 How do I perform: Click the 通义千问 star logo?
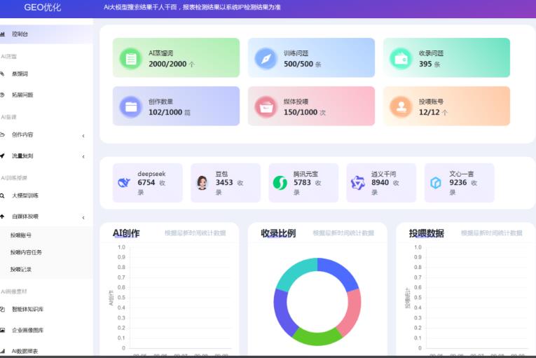point(358,183)
